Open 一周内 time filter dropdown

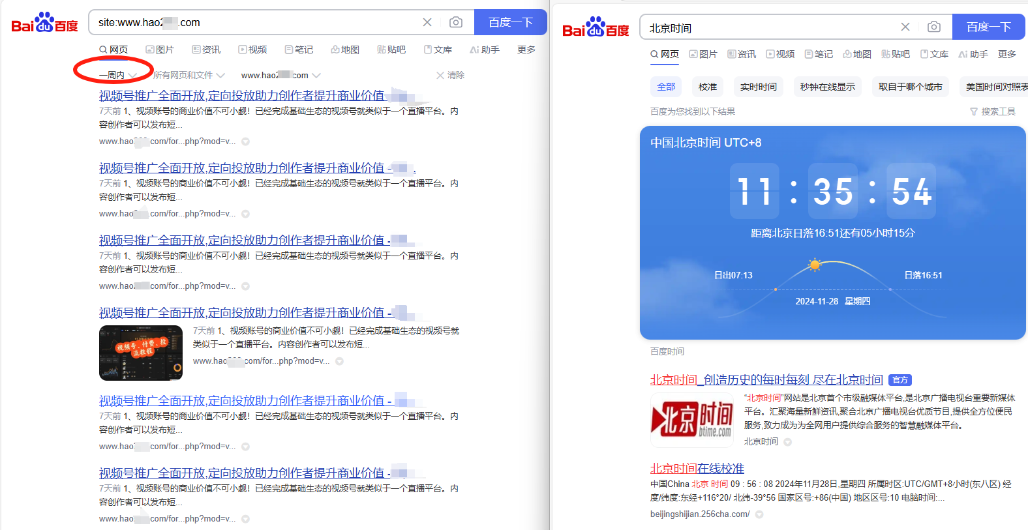[117, 76]
